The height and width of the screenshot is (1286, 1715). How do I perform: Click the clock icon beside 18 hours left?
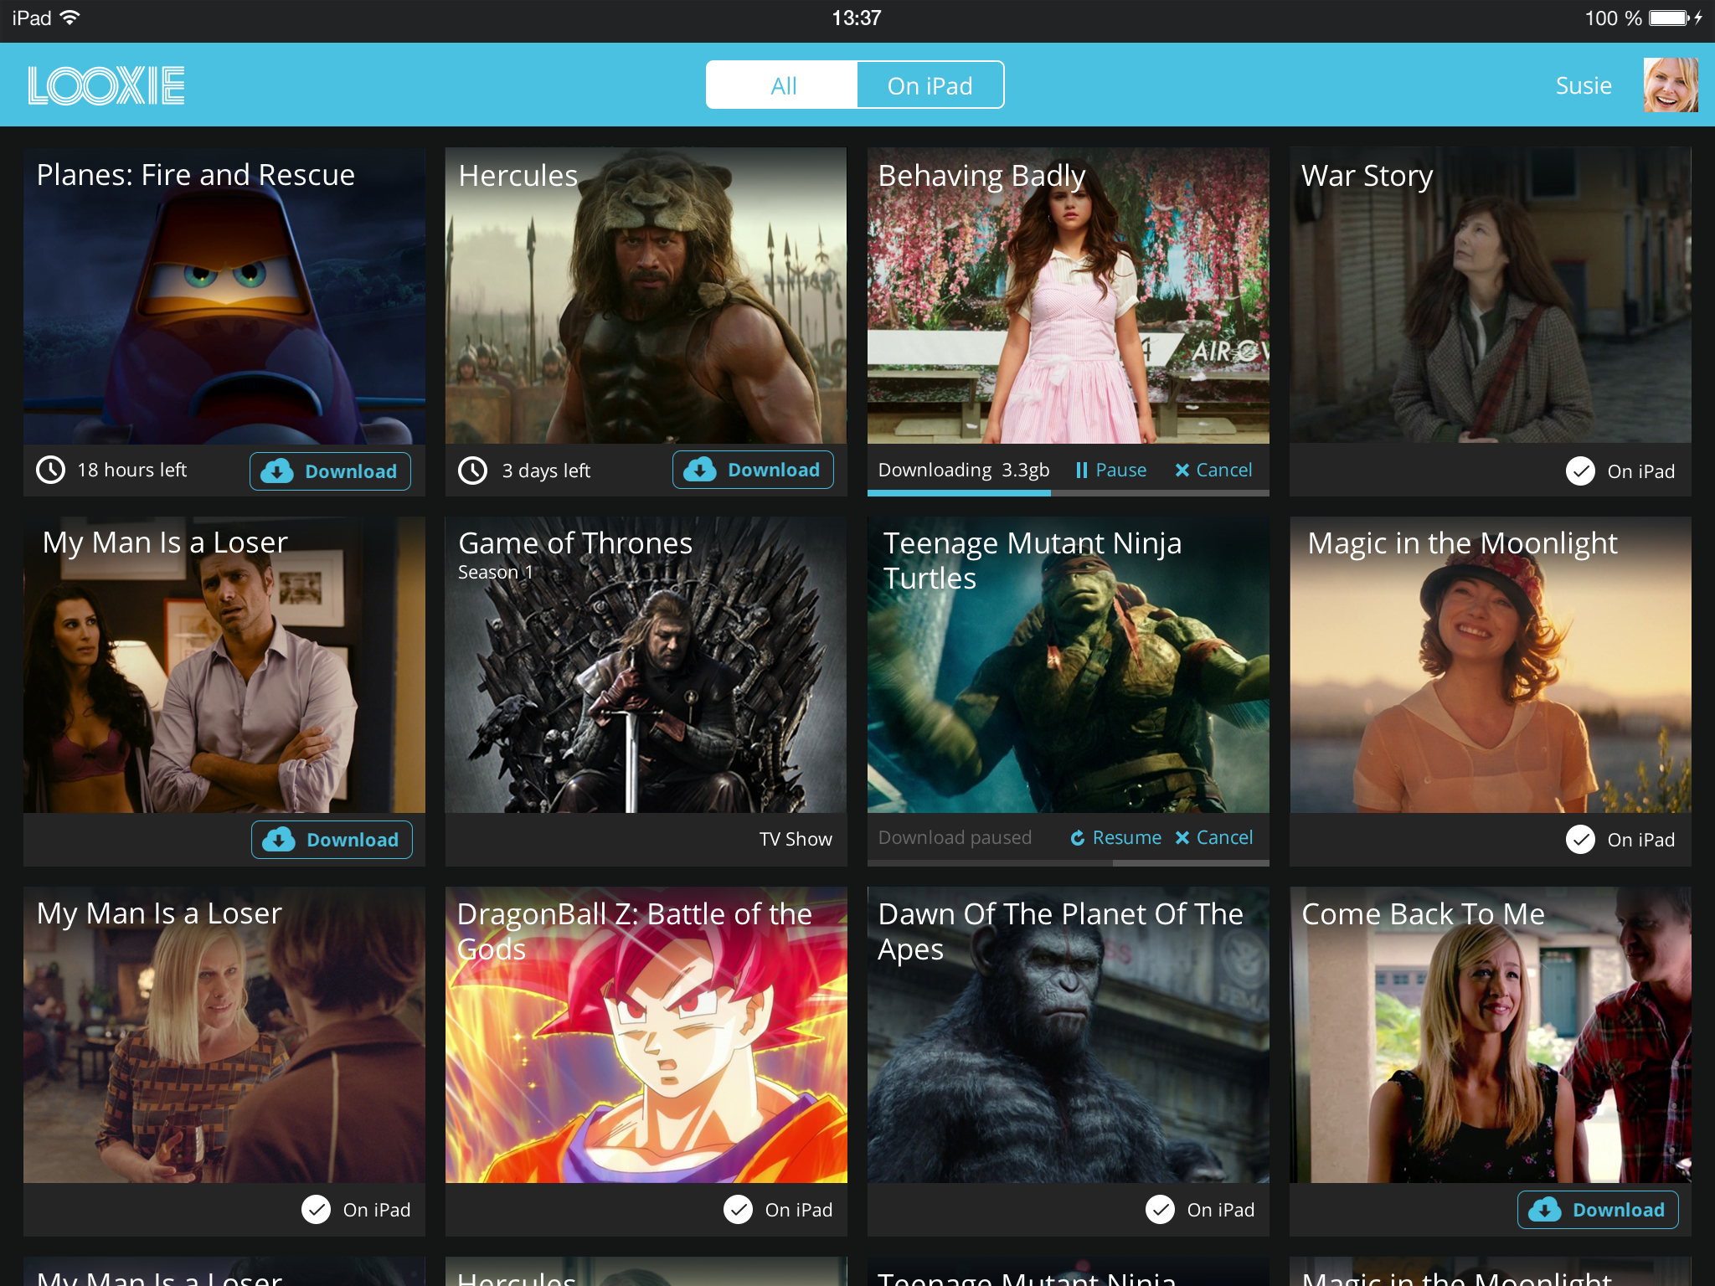tap(51, 471)
